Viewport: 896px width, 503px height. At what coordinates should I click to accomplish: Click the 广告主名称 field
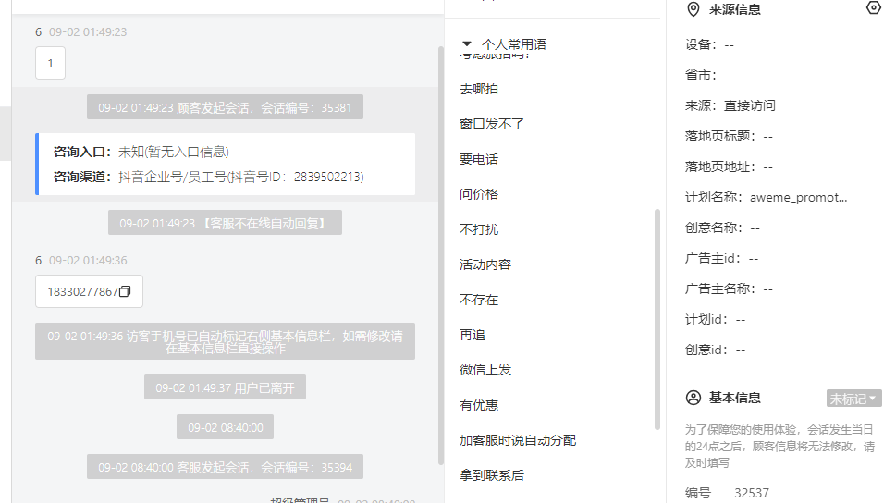click(x=729, y=289)
